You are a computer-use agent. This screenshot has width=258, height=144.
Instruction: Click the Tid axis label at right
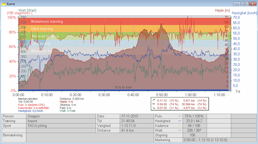pos(238,91)
